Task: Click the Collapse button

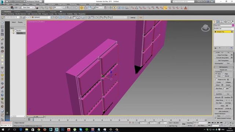Action: [228, 82]
